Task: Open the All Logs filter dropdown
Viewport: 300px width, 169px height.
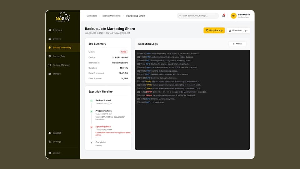Action: [x=237, y=44]
